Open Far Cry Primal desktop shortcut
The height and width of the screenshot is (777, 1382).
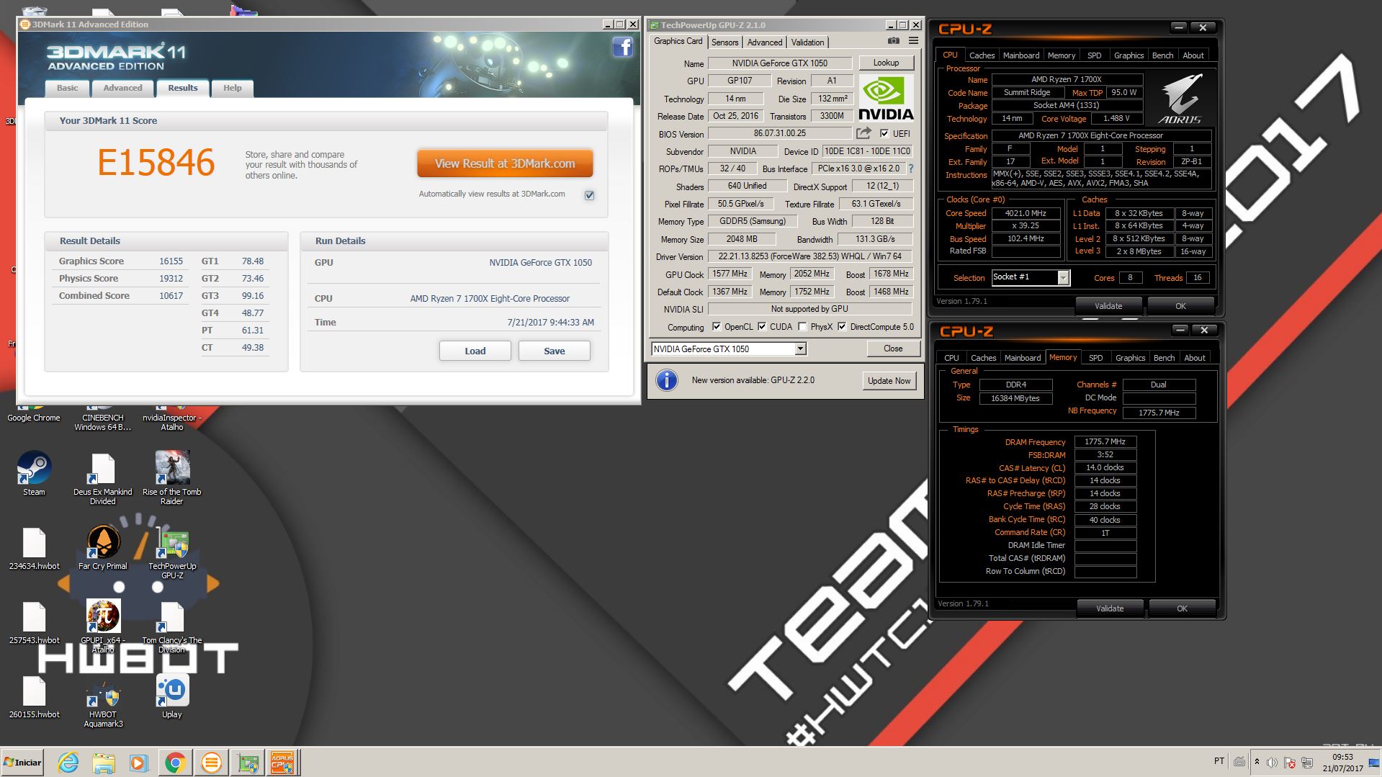coord(103,547)
